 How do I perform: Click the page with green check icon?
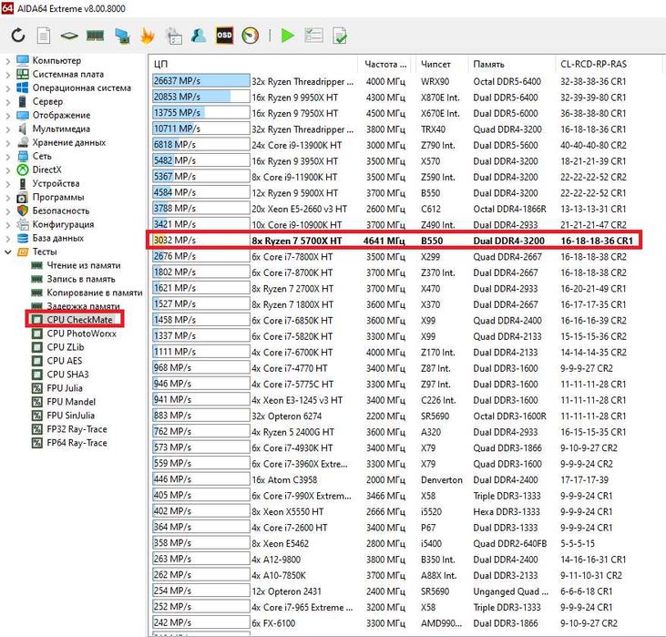339,36
